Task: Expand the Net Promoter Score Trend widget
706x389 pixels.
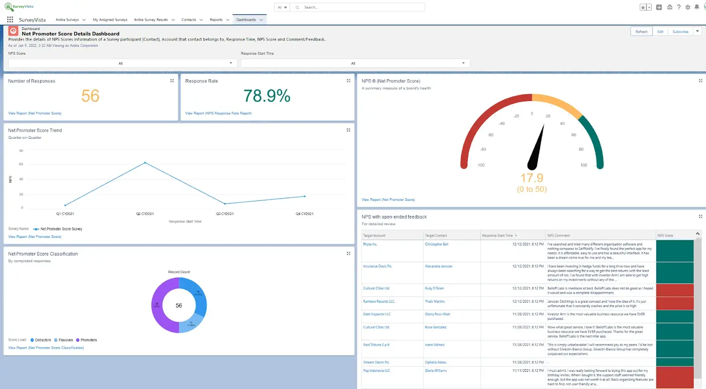Action: 348,130
